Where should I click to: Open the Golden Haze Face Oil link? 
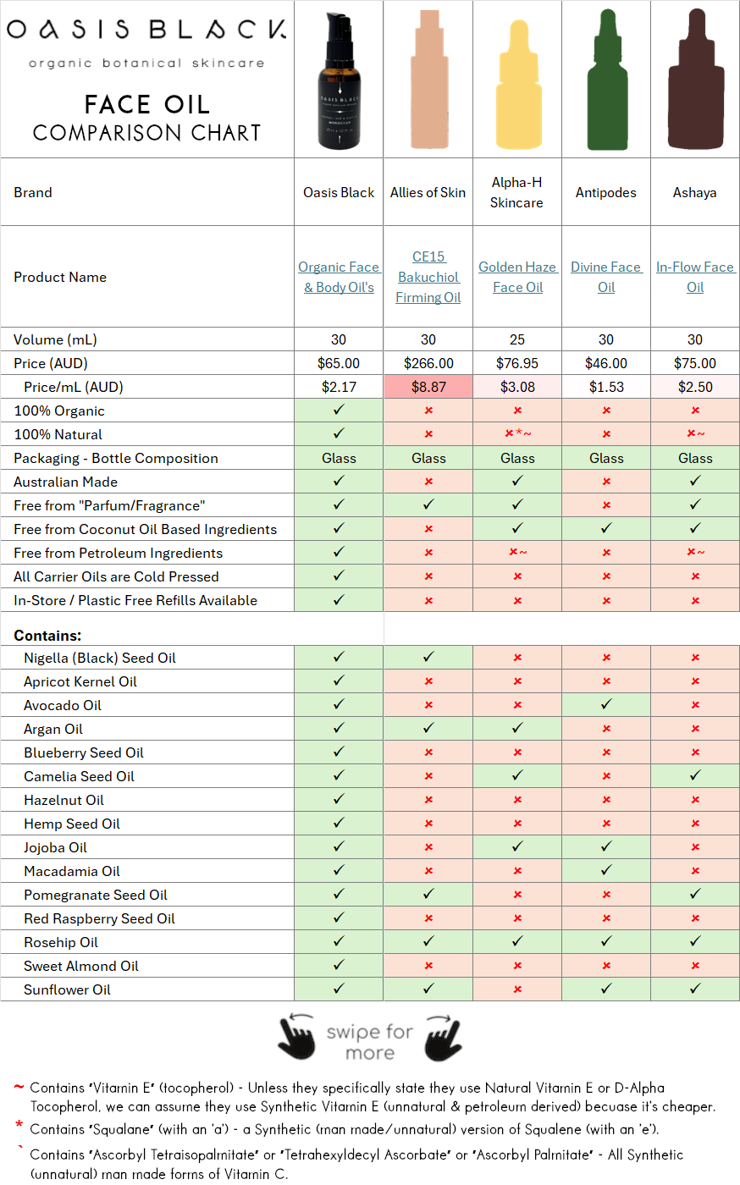tap(516, 277)
